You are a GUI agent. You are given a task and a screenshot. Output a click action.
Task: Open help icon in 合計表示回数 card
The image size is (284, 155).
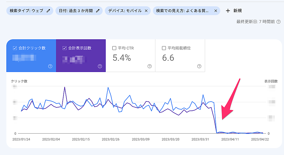click(100, 66)
